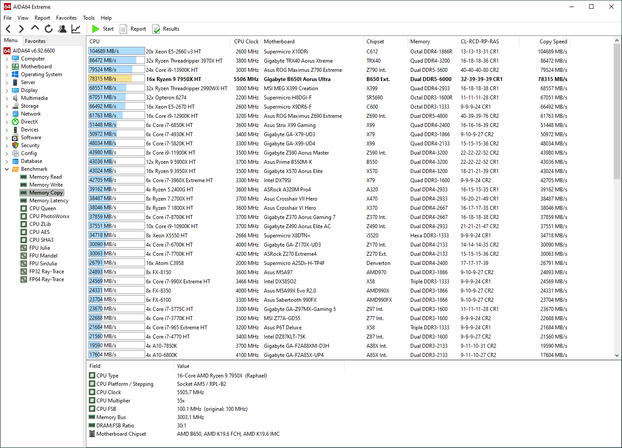Expand the Storage tree node
Image resolution: width=622 pixels, height=448 pixels.
7,106
